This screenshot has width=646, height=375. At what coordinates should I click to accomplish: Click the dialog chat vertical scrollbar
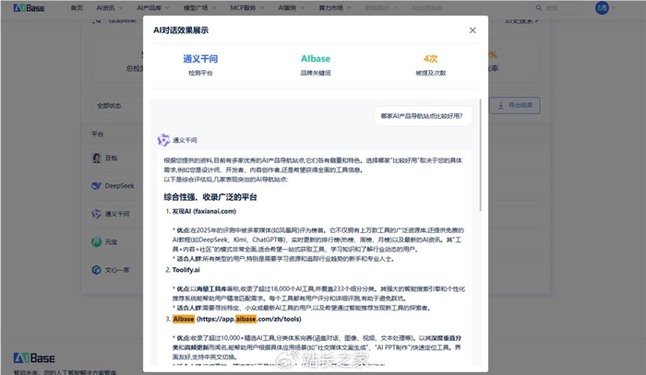pyautogui.click(x=480, y=155)
